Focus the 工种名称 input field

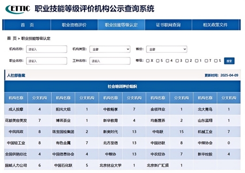click(x=110, y=61)
